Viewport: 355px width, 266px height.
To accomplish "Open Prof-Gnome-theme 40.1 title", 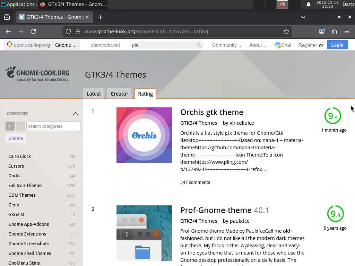I will [224, 210].
